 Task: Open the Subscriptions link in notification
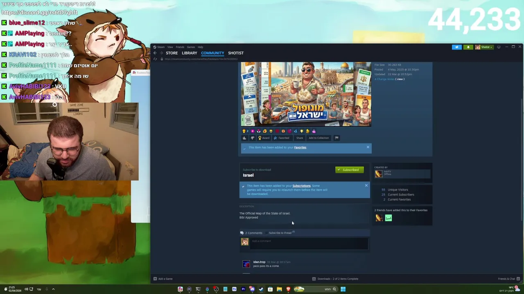click(301, 186)
